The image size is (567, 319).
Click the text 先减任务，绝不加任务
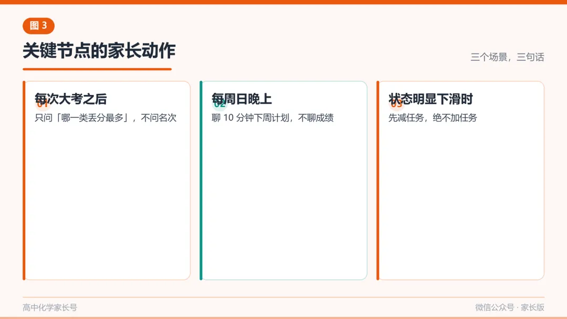click(433, 118)
